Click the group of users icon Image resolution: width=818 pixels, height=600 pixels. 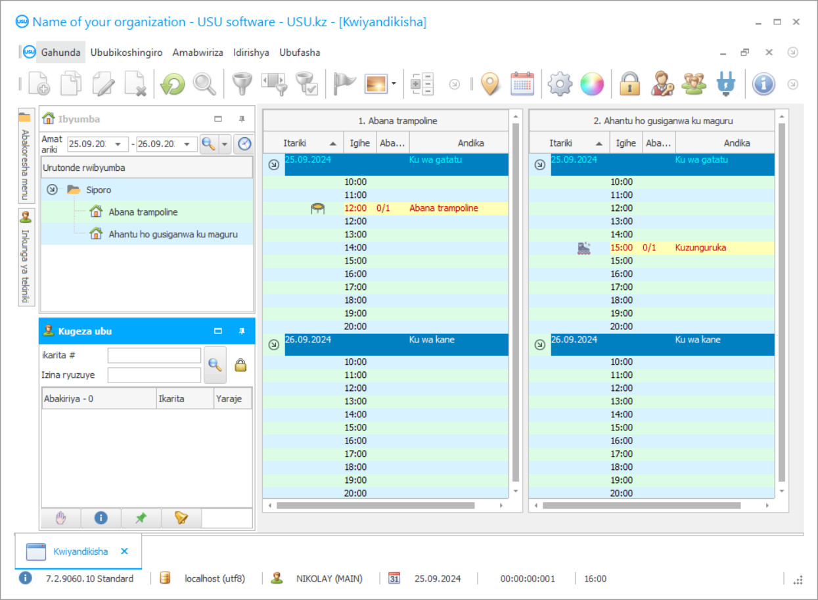(694, 84)
